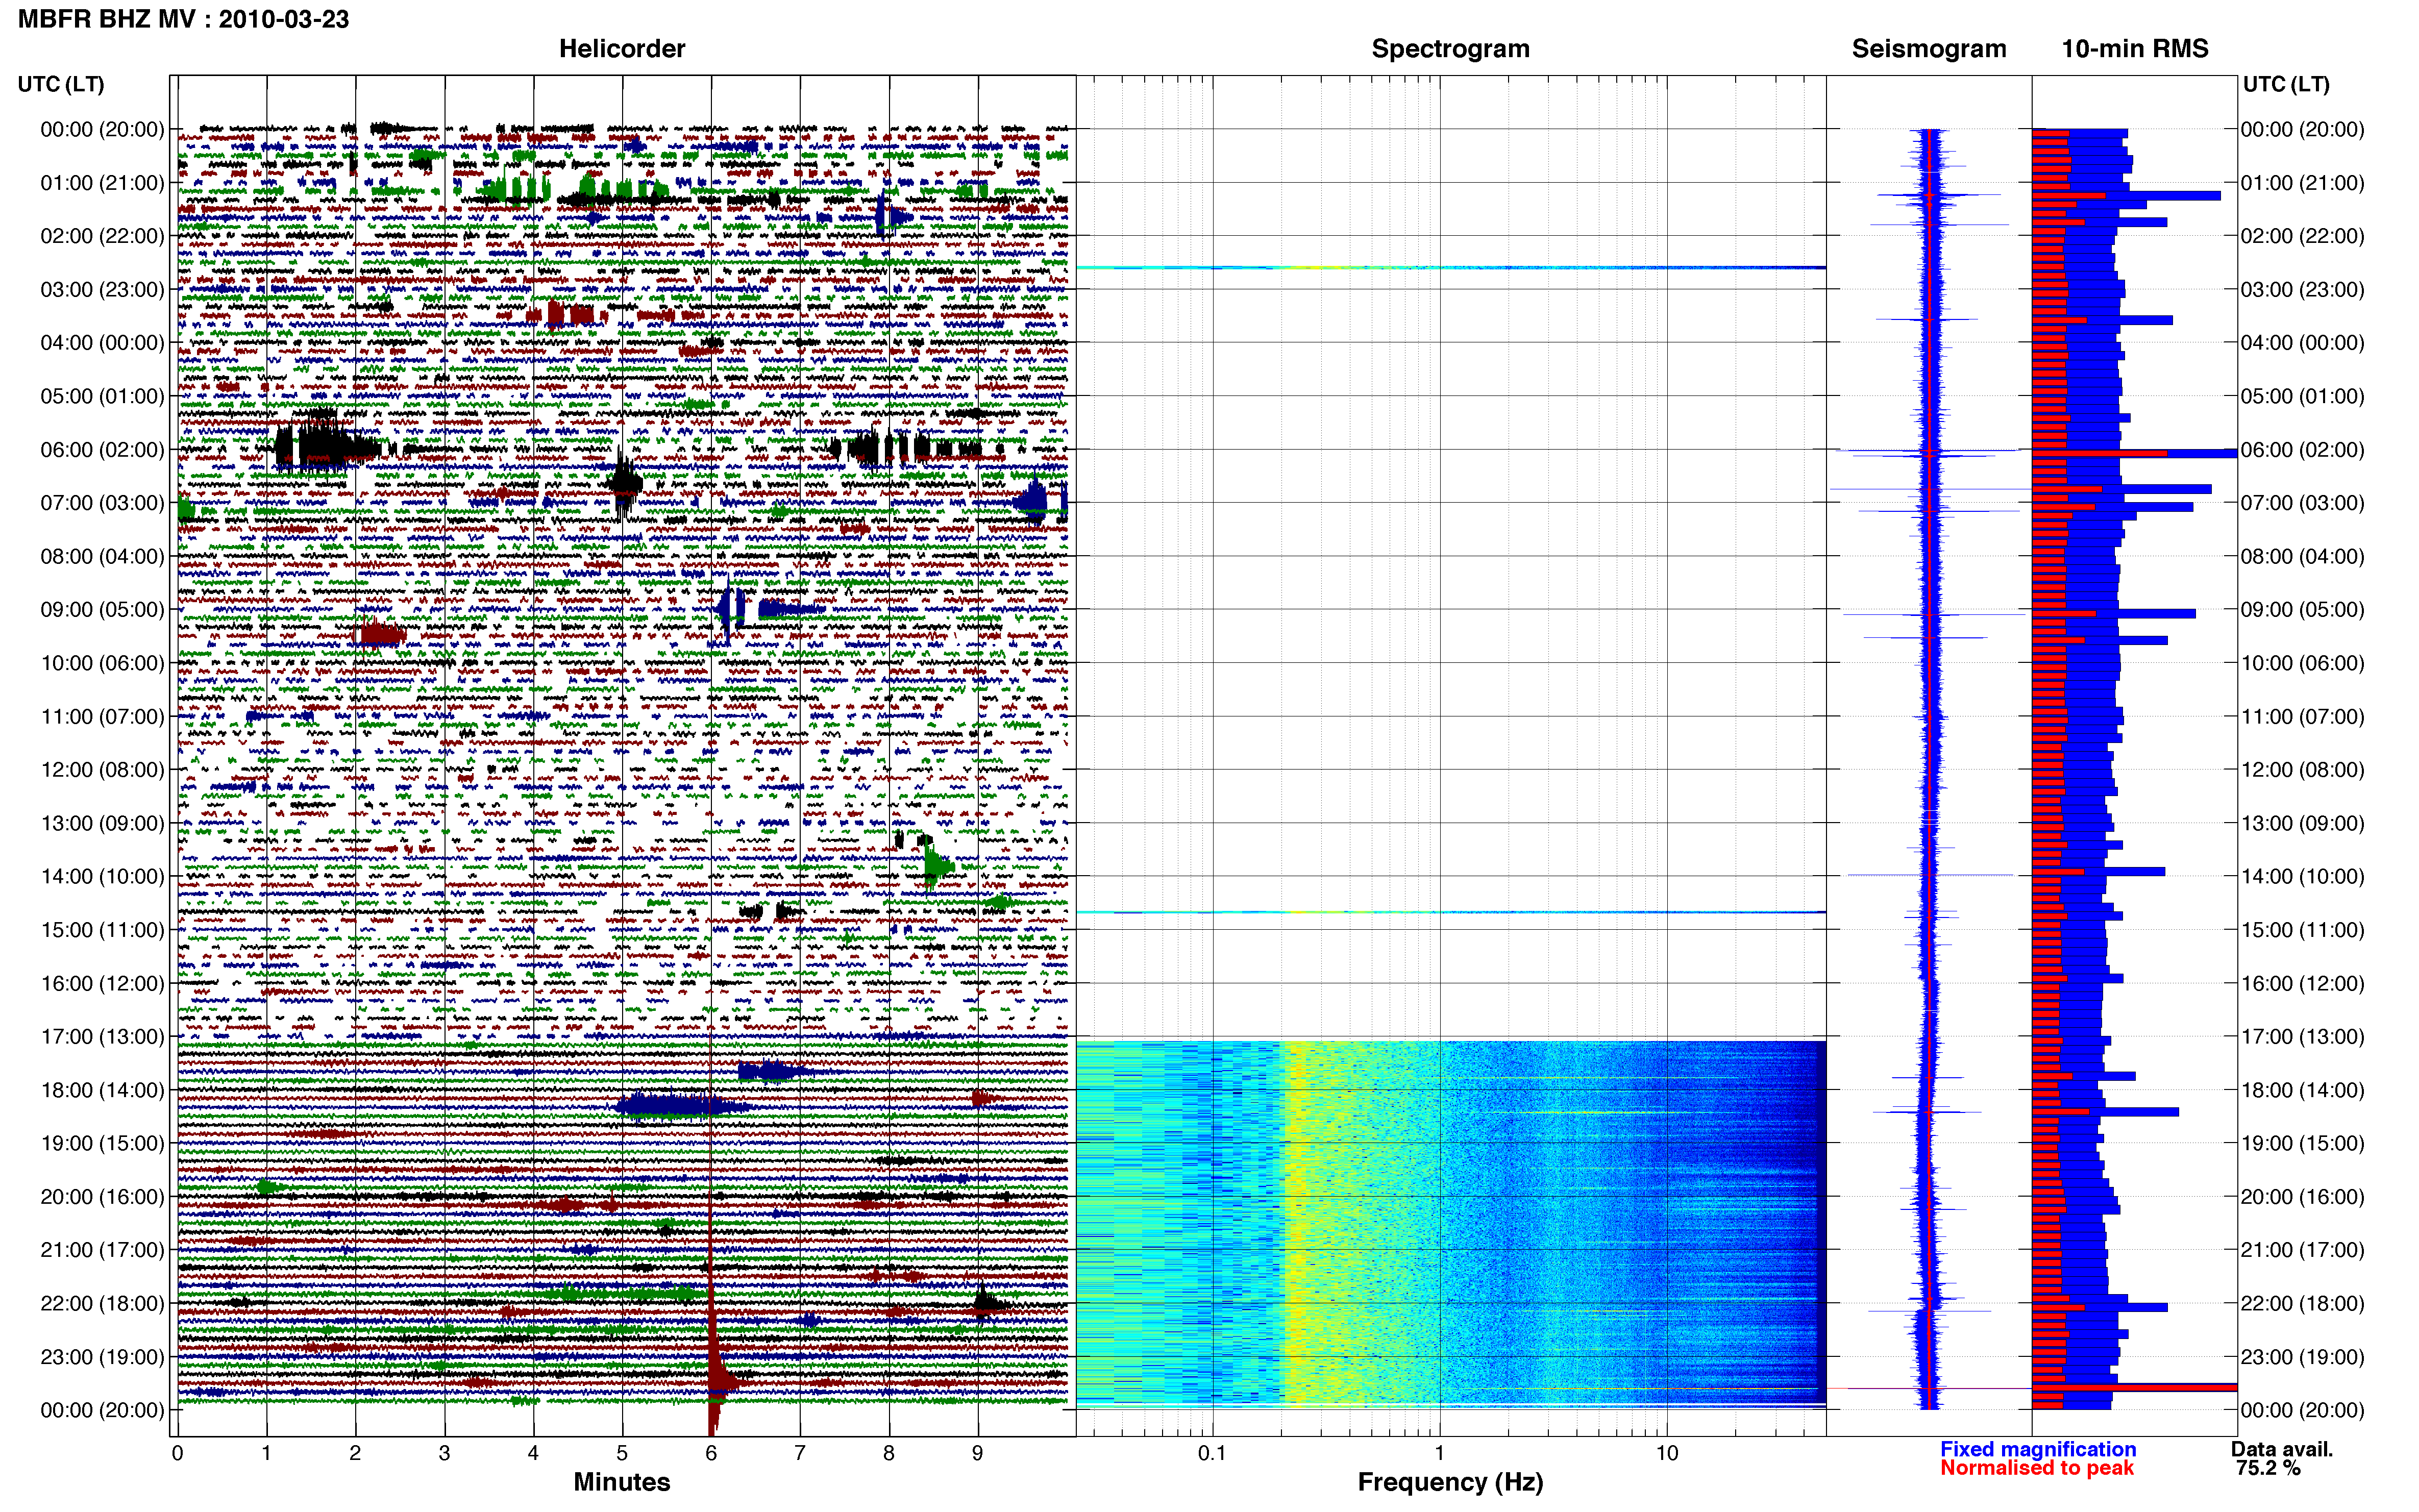The width and height of the screenshot is (2419, 1512).
Task: Click the Fixed magnification legend text
Action: 2038,1449
